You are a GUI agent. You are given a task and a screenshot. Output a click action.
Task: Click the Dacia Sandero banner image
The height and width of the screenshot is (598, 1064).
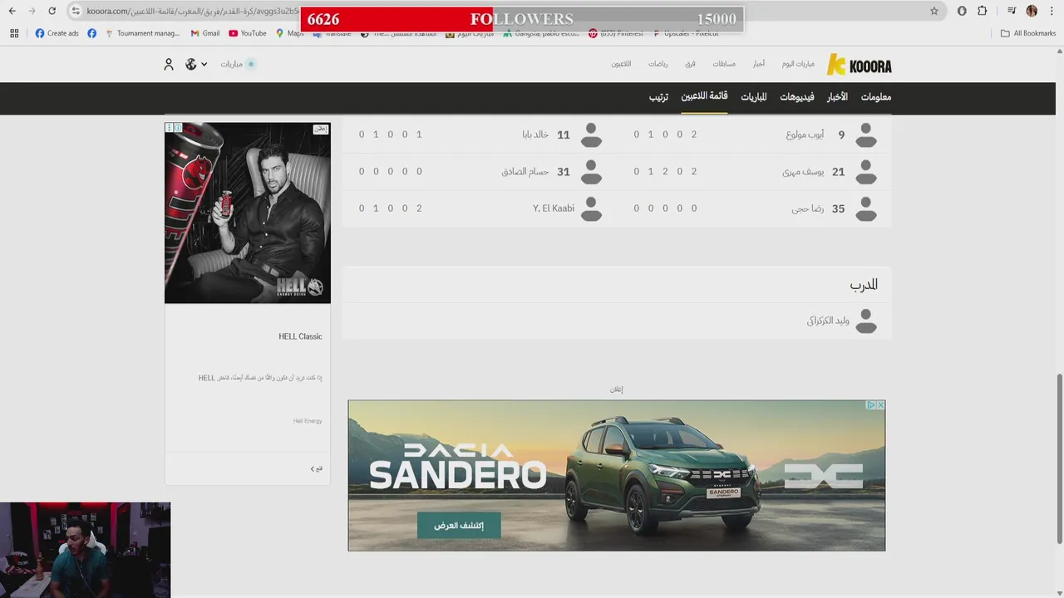coord(617,475)
